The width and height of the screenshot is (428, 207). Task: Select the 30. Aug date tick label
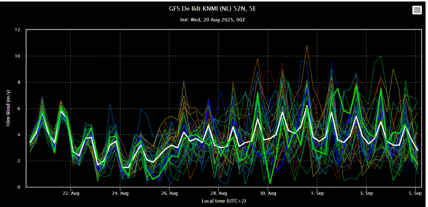pyautogui.click(x=268, y=193)
